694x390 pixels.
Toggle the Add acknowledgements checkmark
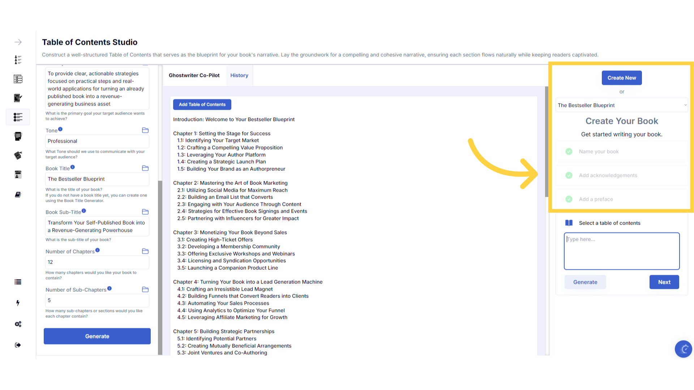pyautogui.click(x=569, y=175)
